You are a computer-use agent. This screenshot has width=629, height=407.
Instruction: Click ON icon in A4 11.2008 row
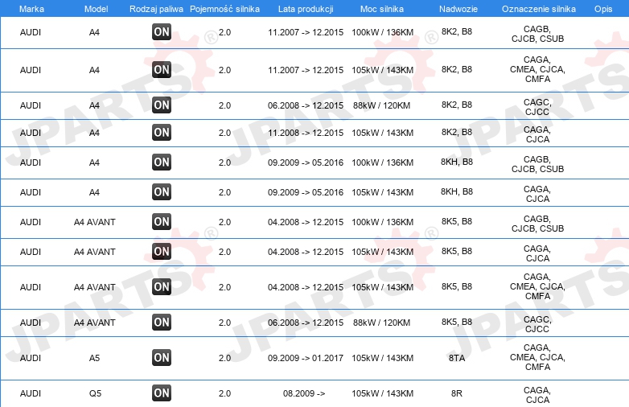(x=162, y=133)
